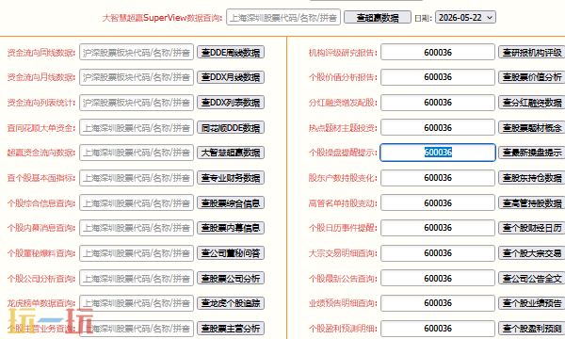Focus the SuperView数据查询 stock code input

click(283, 17)
